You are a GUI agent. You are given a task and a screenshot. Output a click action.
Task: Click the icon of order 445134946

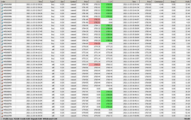[x=2, y=26]
